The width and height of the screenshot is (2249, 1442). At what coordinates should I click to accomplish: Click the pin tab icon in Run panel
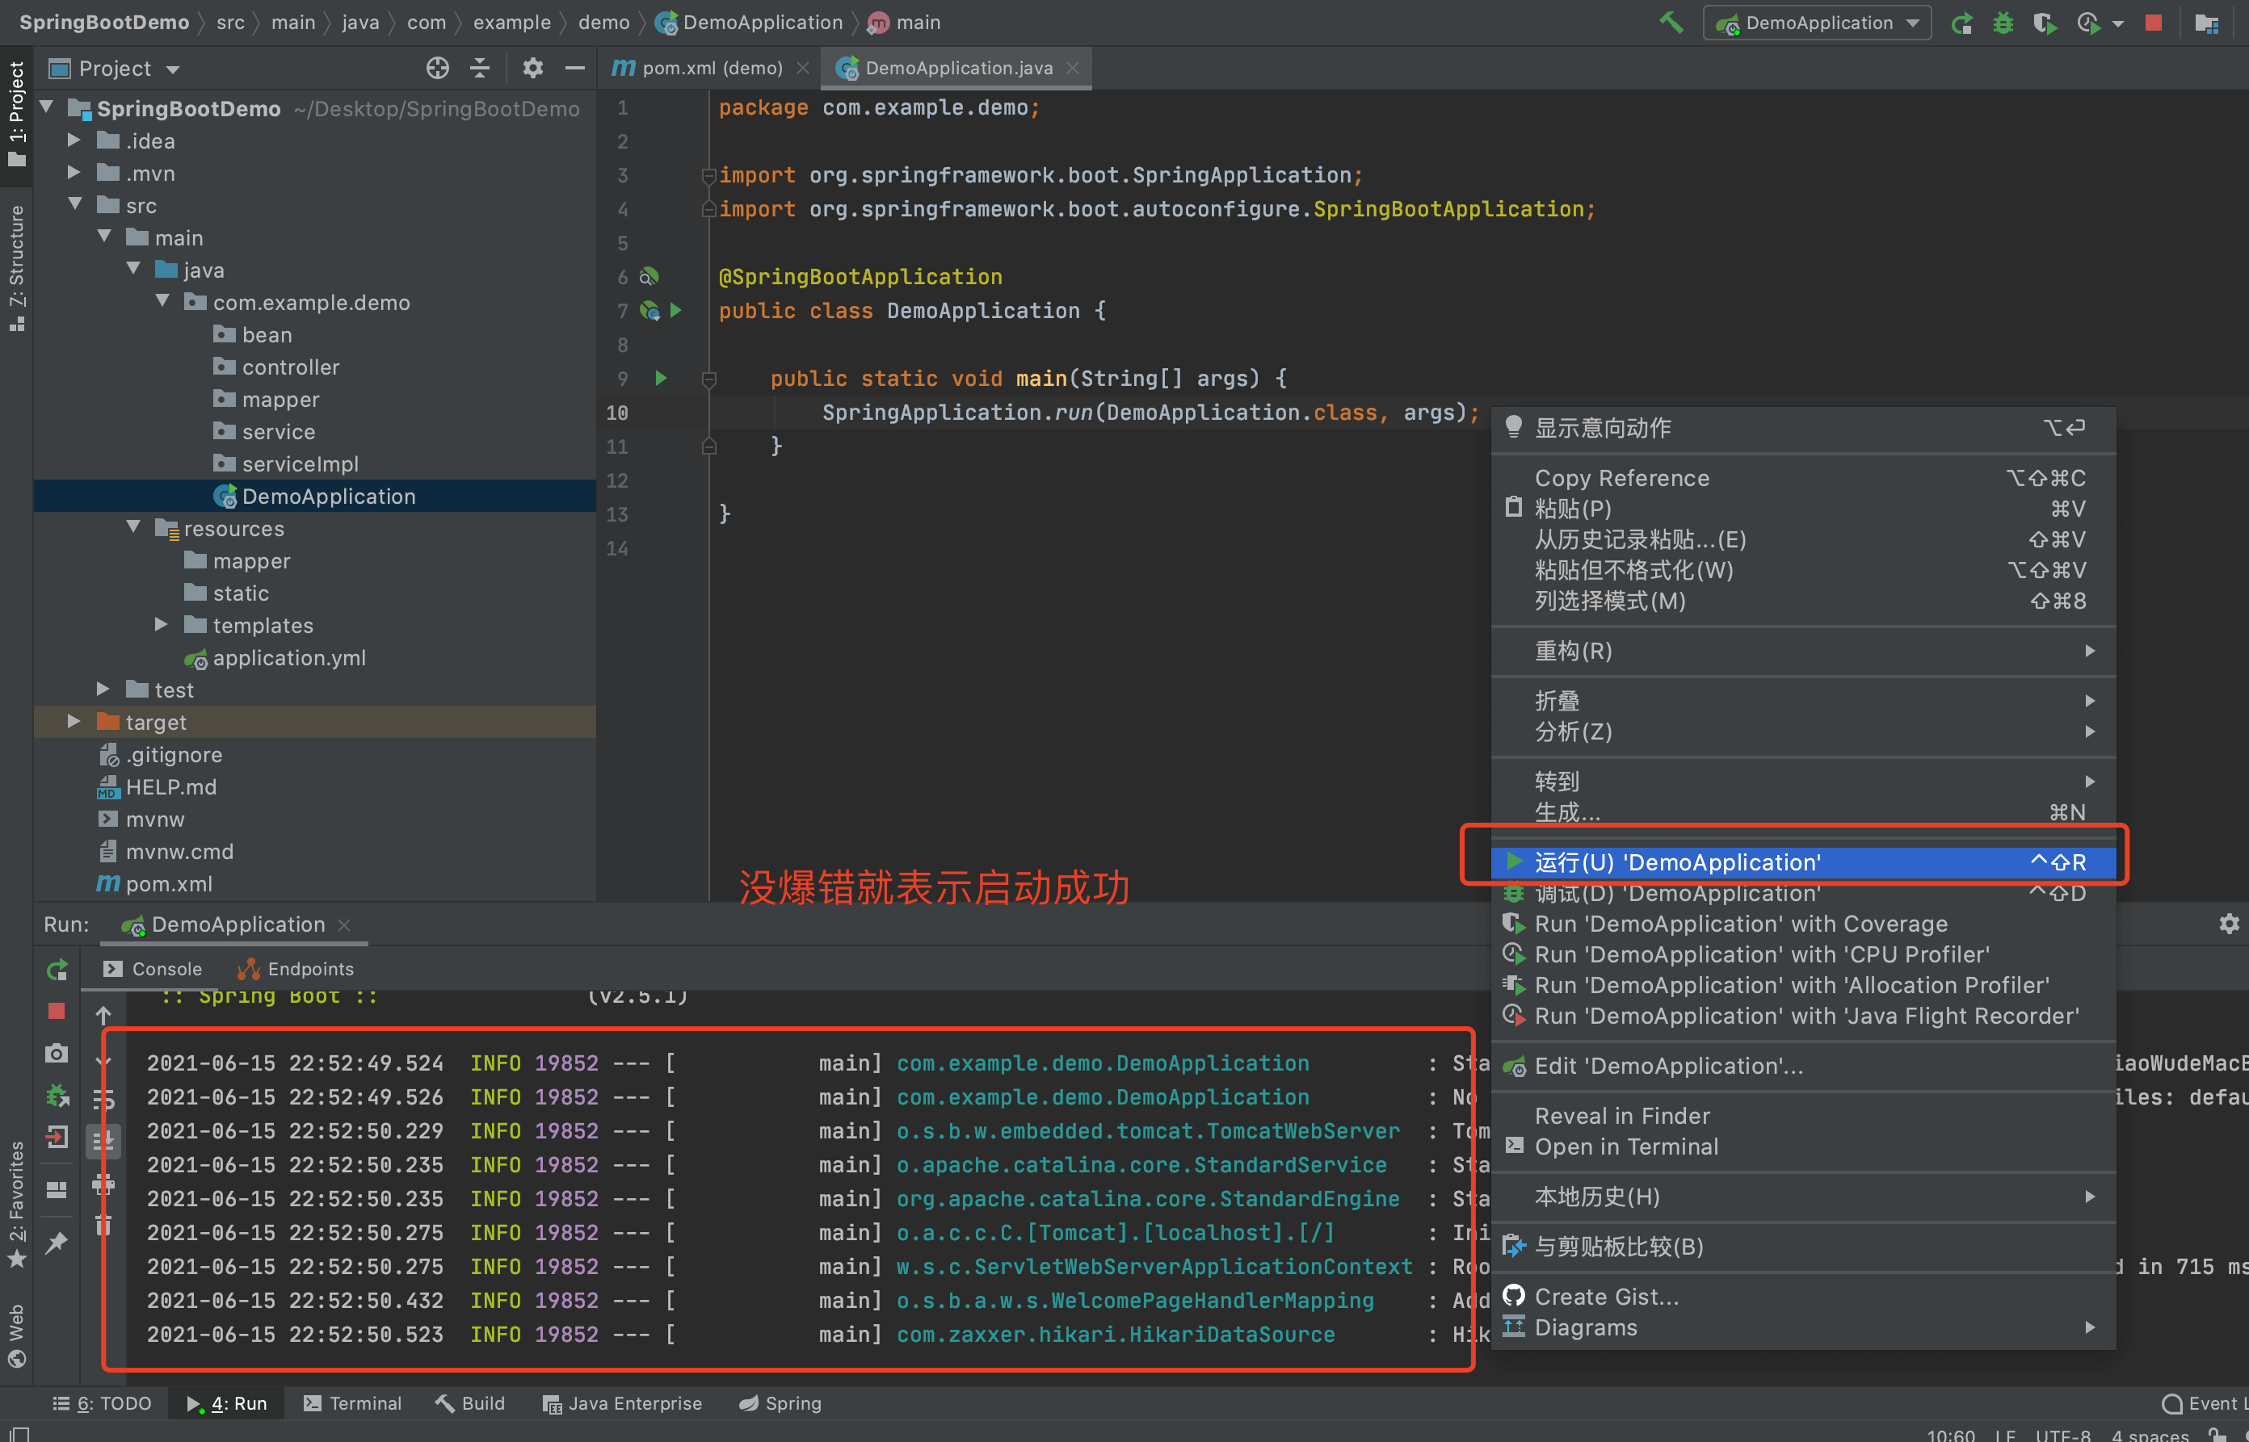coord(57,1243)
